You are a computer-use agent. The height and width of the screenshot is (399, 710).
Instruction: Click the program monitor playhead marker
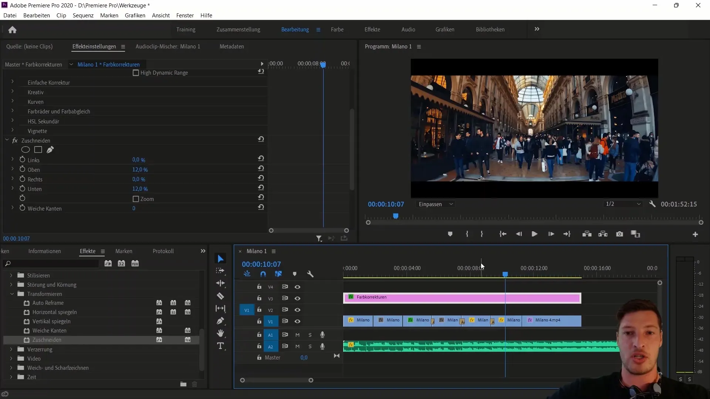pyautogui.click(x=396, y=216)
